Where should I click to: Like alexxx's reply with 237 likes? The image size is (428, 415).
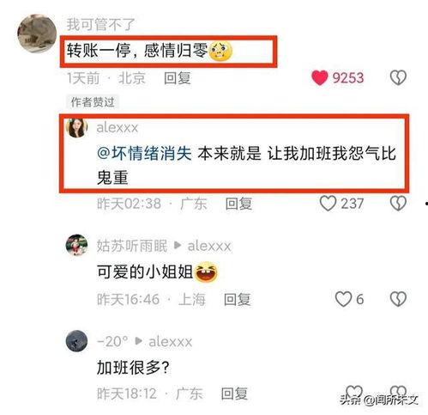328,204
